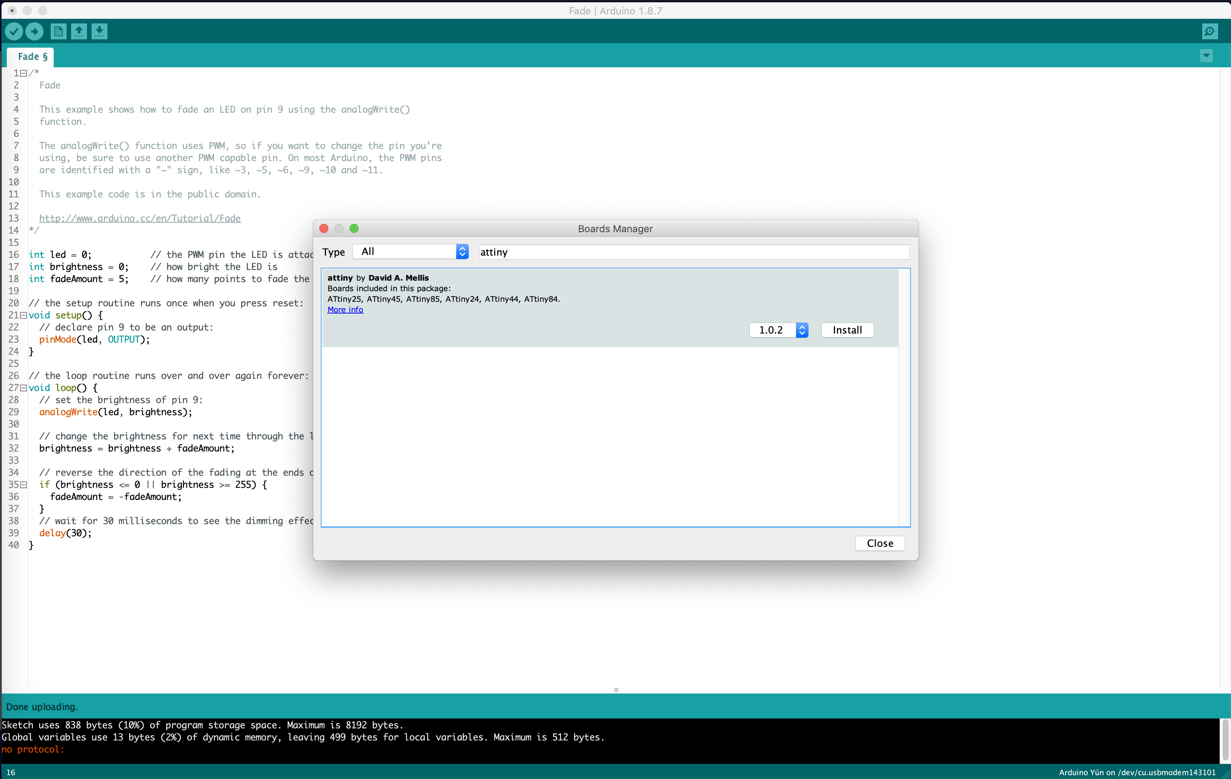1231x779 pixels.
Task: Click the 'Done uploading.' status message
Action: [42, 707]
